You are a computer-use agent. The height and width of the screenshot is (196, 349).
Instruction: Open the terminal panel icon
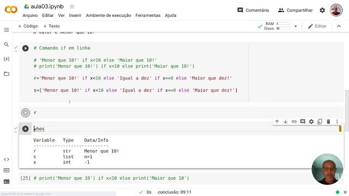[7, 181]
